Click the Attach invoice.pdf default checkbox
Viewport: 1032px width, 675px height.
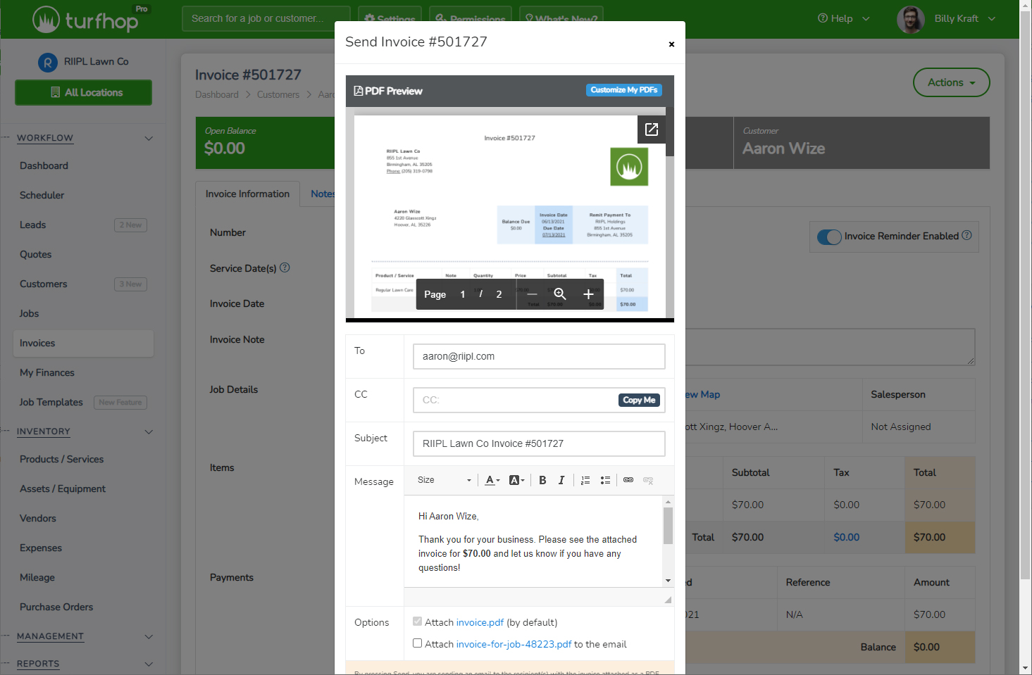(x=418, y=622)
